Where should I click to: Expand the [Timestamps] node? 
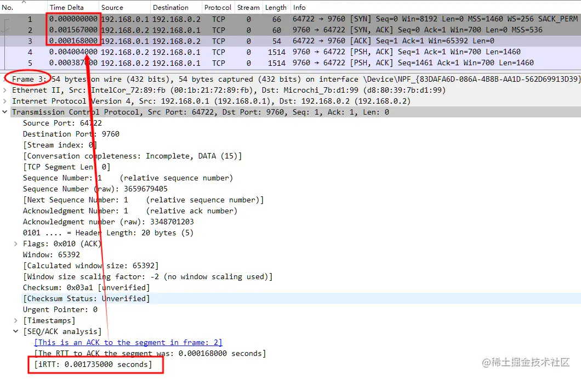15,320
